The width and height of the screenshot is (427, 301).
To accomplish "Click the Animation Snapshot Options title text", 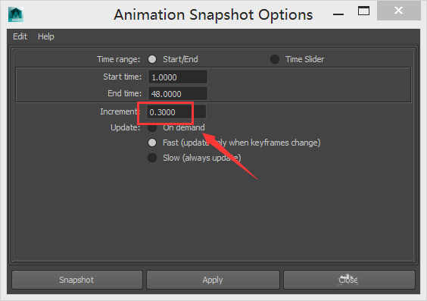I will pos(213,14).
